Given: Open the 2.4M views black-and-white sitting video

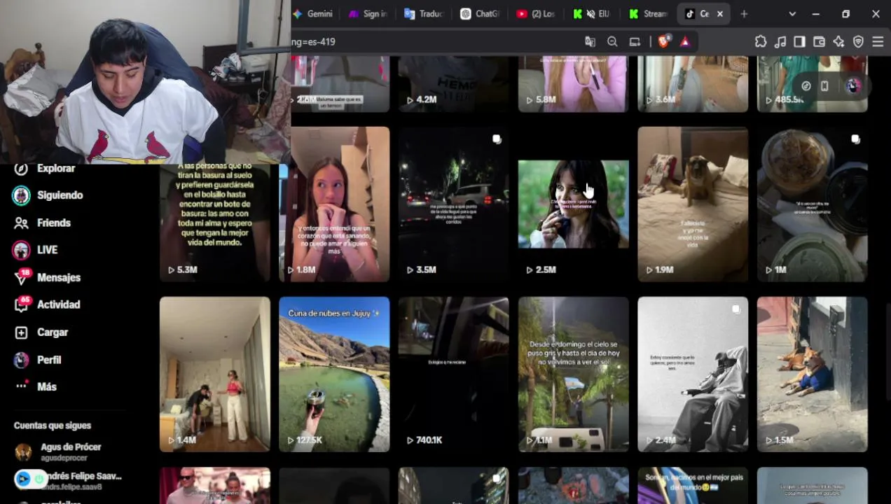Looking at the screenshot, I should (693, 374).
